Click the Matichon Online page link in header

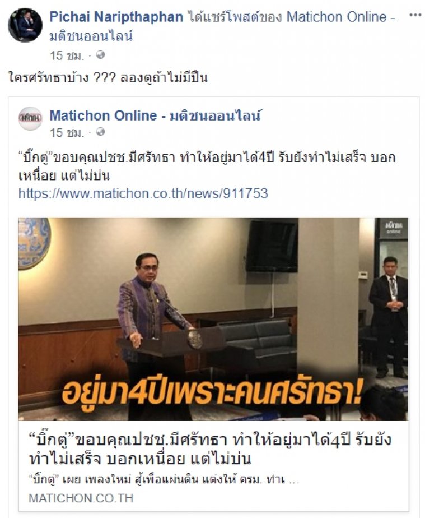tap(340, 17)
